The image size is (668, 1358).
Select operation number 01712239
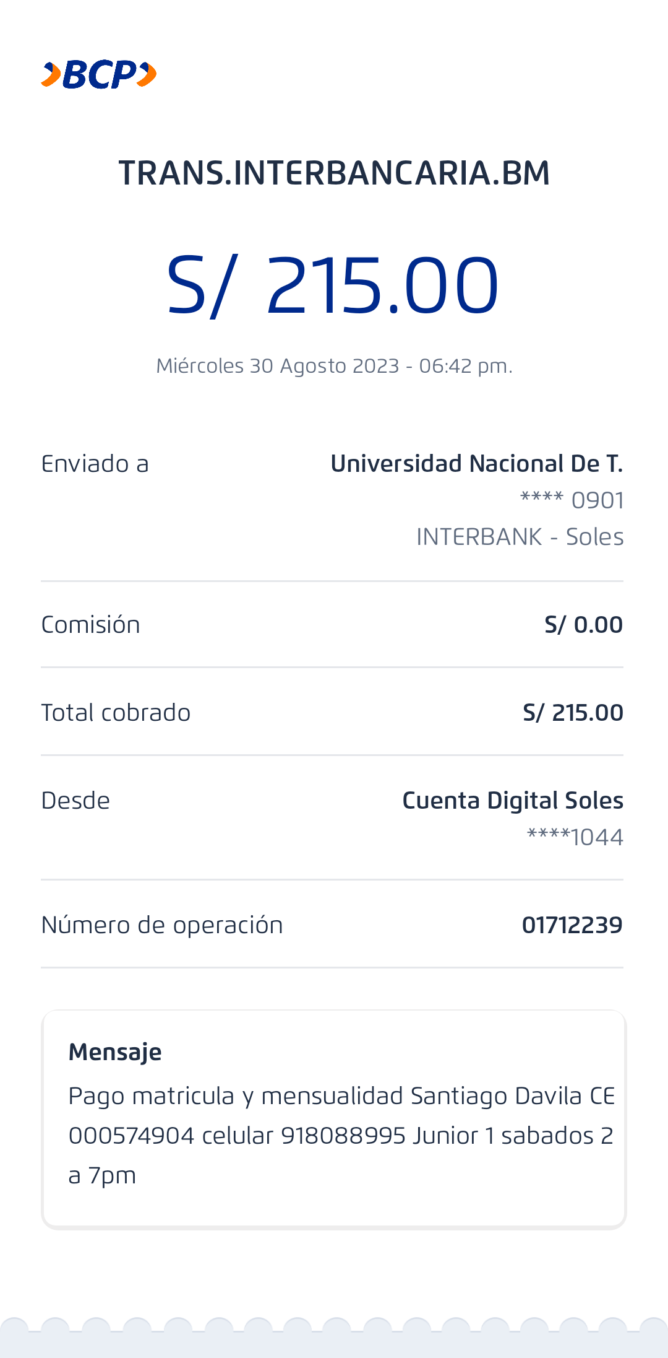coord(572,925)
